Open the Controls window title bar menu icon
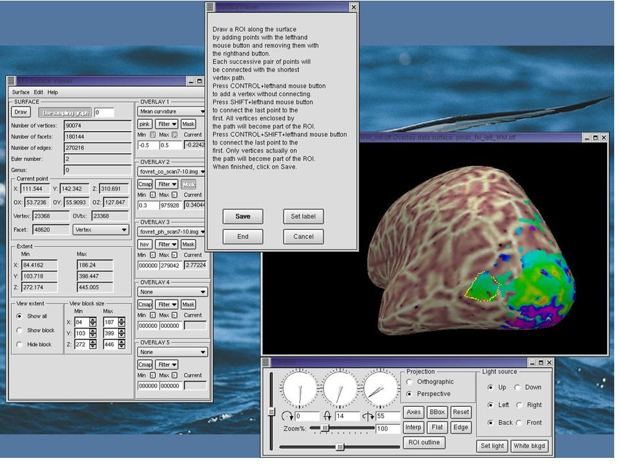 click(266, 362)
